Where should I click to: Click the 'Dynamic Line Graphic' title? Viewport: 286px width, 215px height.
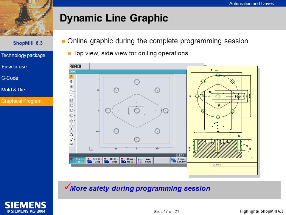click(x=114, y=18)
